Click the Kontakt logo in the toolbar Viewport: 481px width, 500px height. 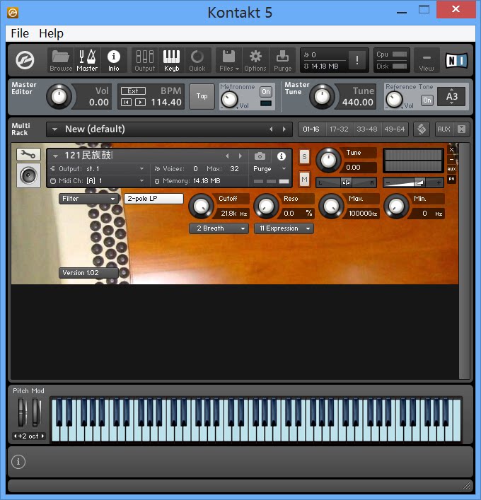(x=25, y=60)
